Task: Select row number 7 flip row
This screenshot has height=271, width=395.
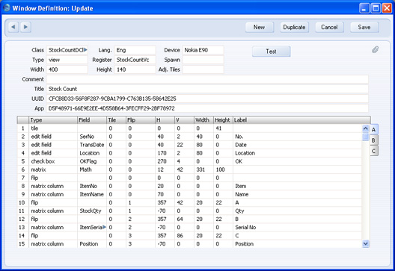Action: (x=23, y=178)
